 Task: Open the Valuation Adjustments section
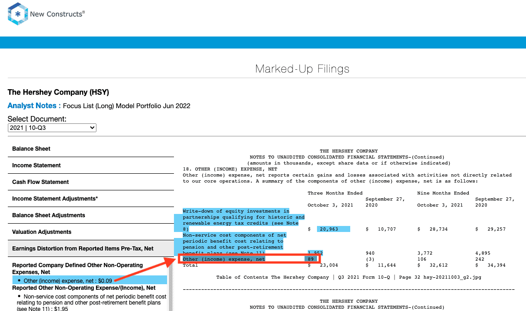tap(91, 232)
